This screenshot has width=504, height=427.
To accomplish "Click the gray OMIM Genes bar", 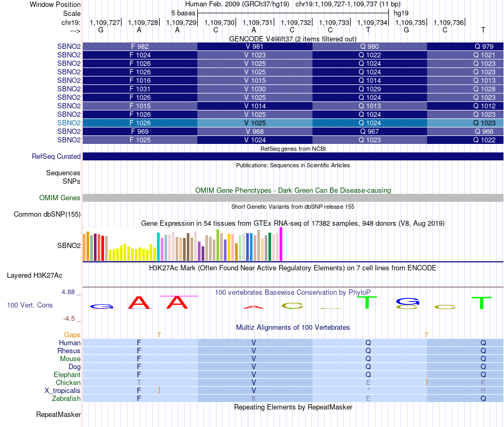I will pos(293,198).
